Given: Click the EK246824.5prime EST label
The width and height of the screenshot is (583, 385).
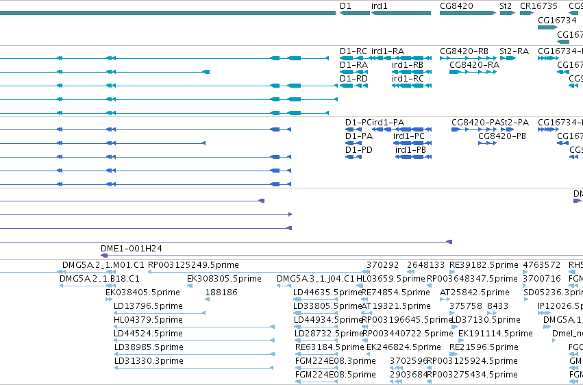Looking at the screenshot, I should (404, 347).
